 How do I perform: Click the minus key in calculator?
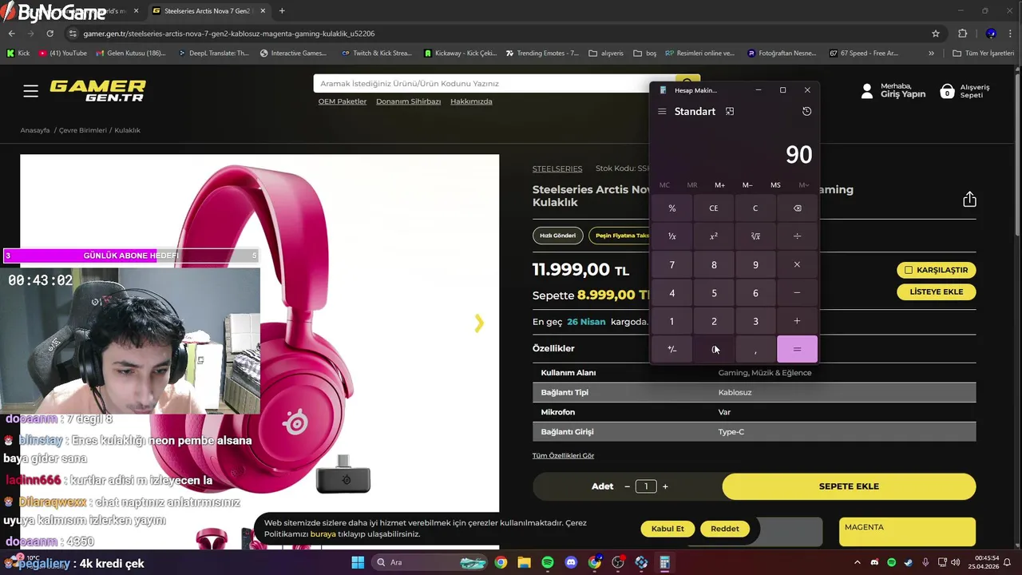pos(797,293)
